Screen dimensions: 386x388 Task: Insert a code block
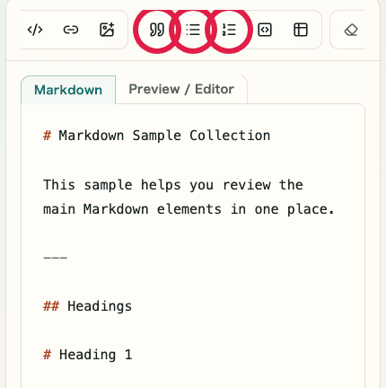[x=265, y=30]
